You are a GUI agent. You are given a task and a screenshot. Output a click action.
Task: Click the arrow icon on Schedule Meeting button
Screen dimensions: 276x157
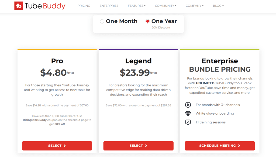click(239, 146)
